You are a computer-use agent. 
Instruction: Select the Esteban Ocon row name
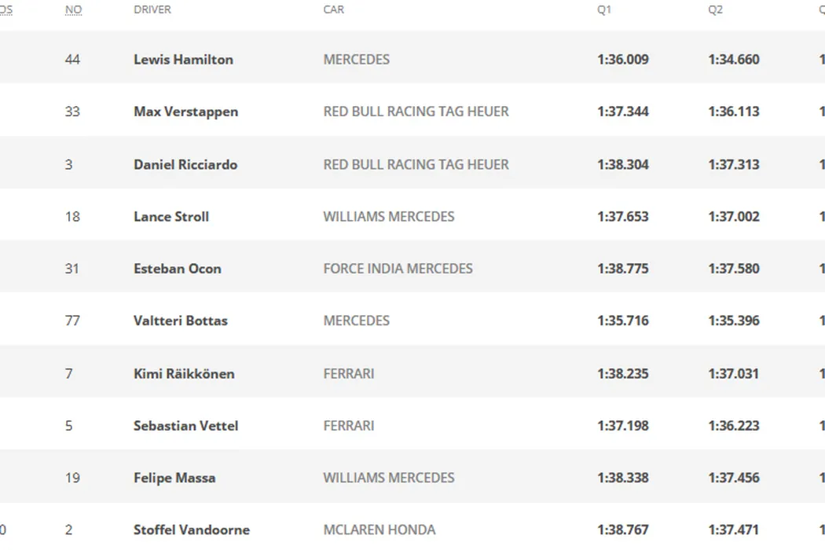(178, 269)
